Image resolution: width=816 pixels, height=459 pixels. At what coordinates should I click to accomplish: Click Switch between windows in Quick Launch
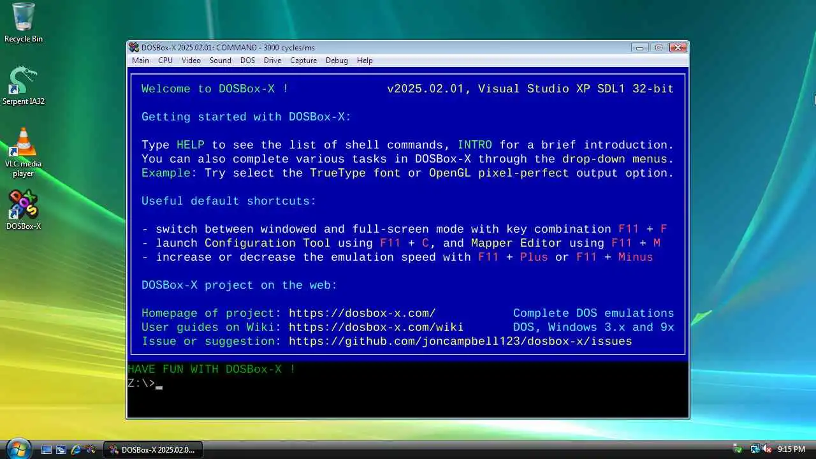click(61, 449)
